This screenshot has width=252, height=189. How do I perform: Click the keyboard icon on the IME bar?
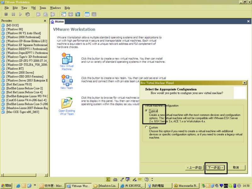coord(115,179)
